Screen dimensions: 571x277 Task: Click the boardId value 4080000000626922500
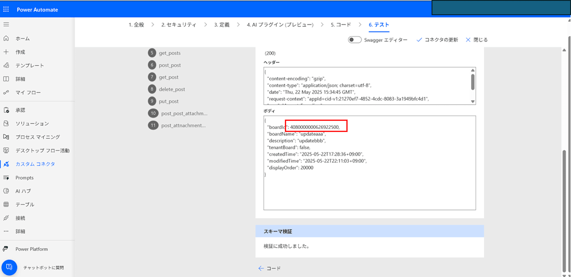pos(315,127)
